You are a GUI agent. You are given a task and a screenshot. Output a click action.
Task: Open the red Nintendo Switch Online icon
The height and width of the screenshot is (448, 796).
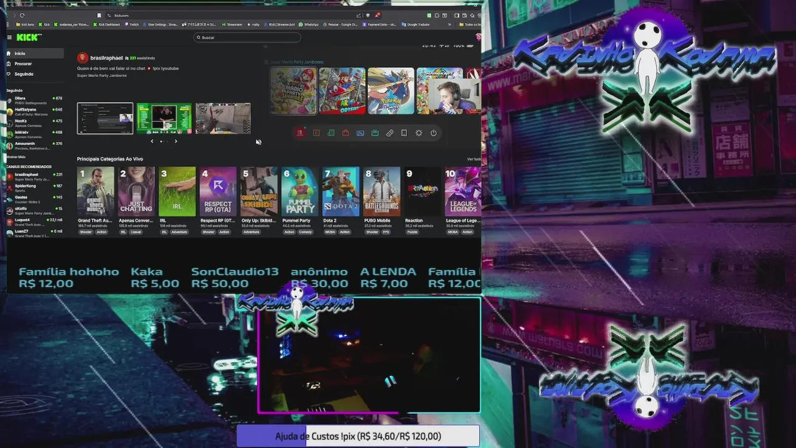pyautogui.click(x=300, y=133)
